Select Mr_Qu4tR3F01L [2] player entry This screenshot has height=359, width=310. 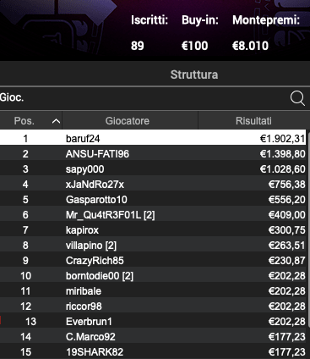pos(153,215)
